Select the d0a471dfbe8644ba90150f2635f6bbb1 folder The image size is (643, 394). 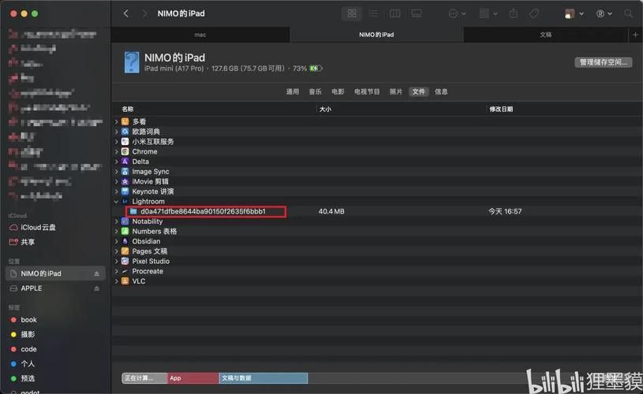coord(203,211)
